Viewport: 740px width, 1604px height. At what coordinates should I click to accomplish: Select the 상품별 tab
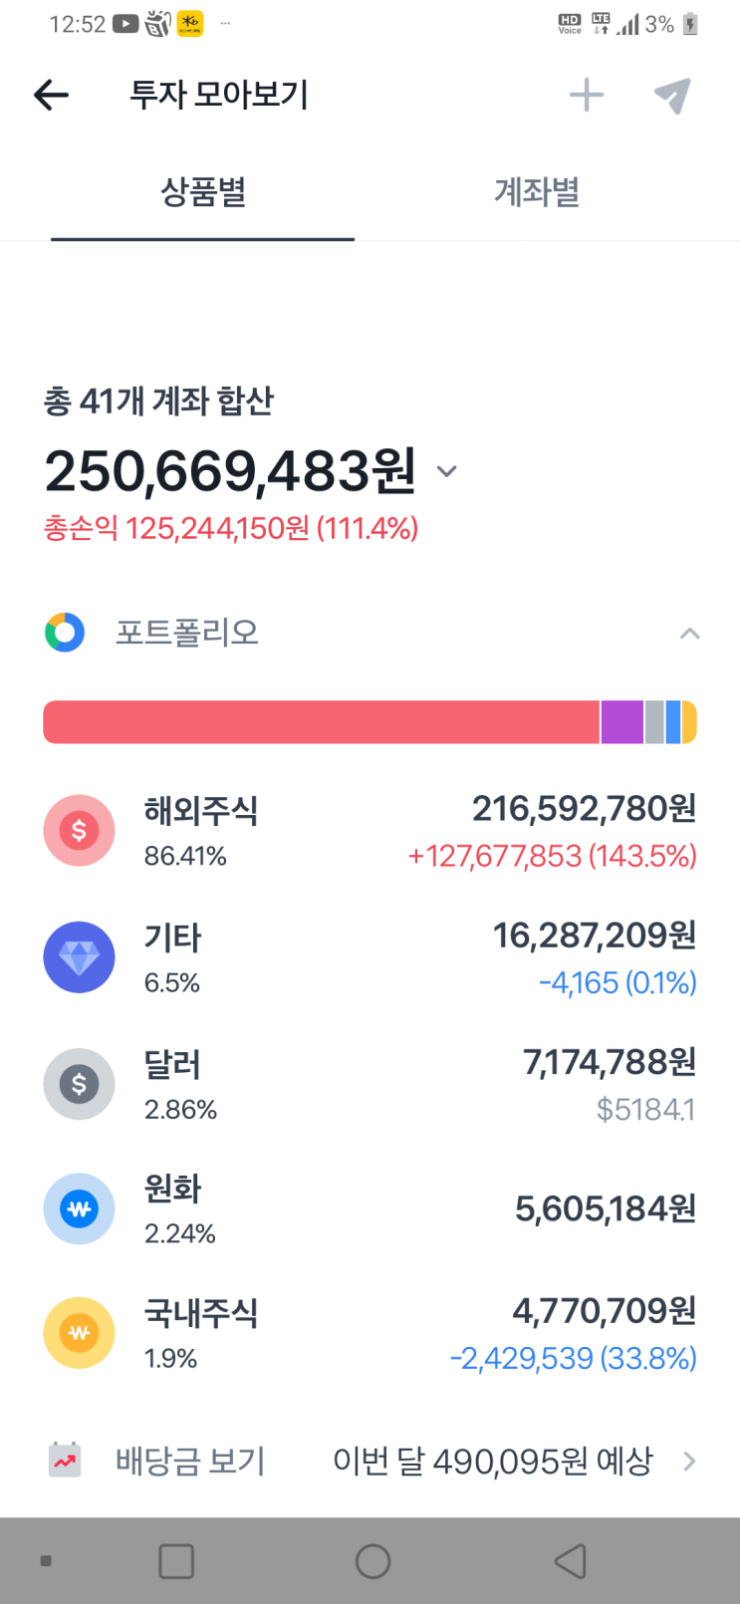point(203,191)
